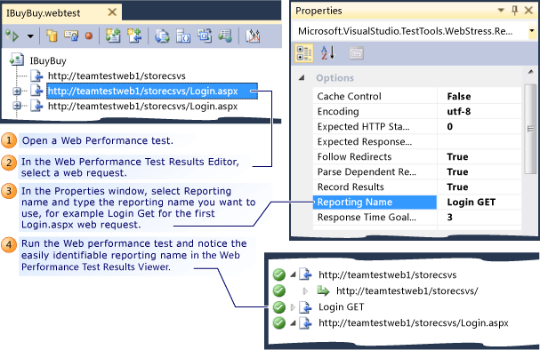Expand the Login GET result node
The width and height of the screenshot is (540, 350).
click(x=293, y=307)
